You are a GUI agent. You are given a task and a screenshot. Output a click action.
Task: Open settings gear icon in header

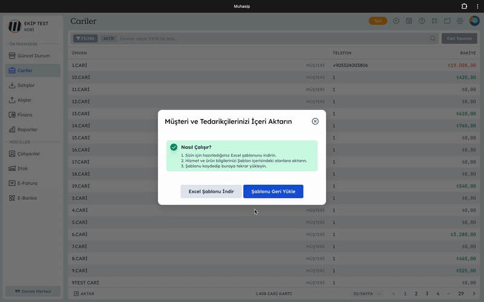coord(460,21)
